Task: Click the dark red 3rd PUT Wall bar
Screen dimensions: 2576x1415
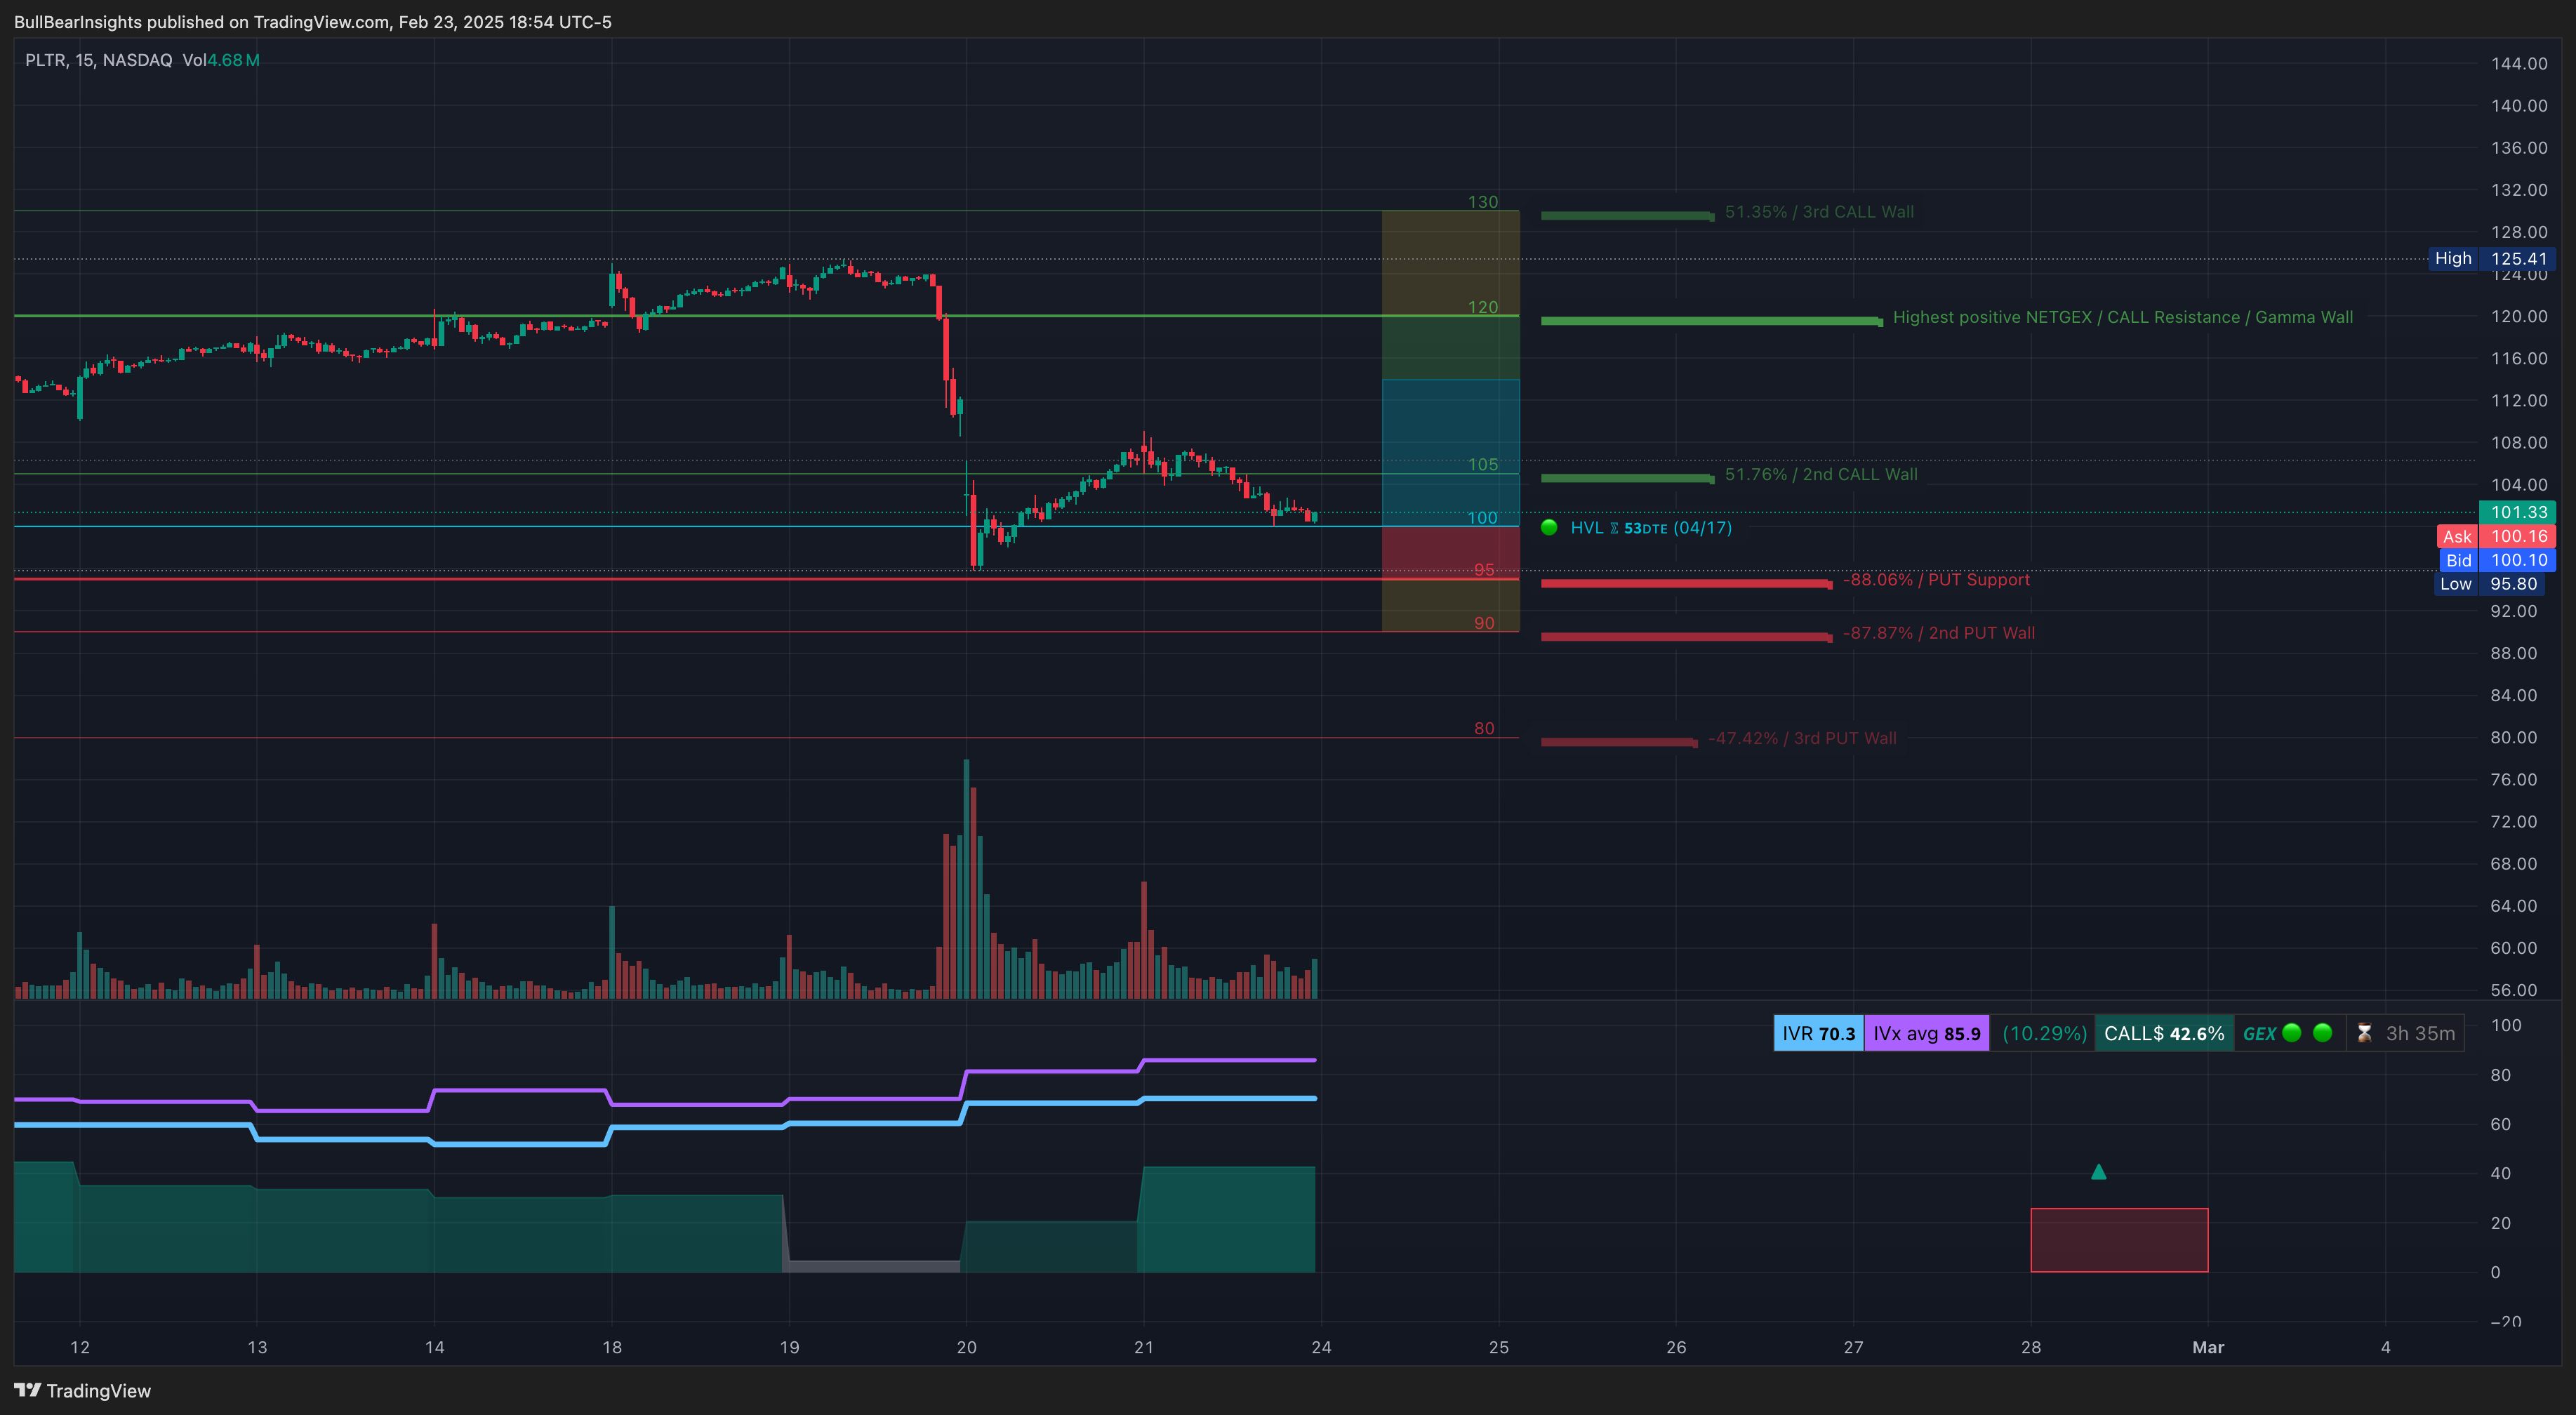Action: coord(1619,742)
